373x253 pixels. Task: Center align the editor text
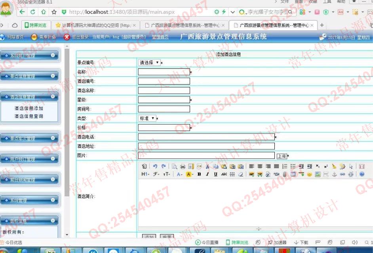260,166
